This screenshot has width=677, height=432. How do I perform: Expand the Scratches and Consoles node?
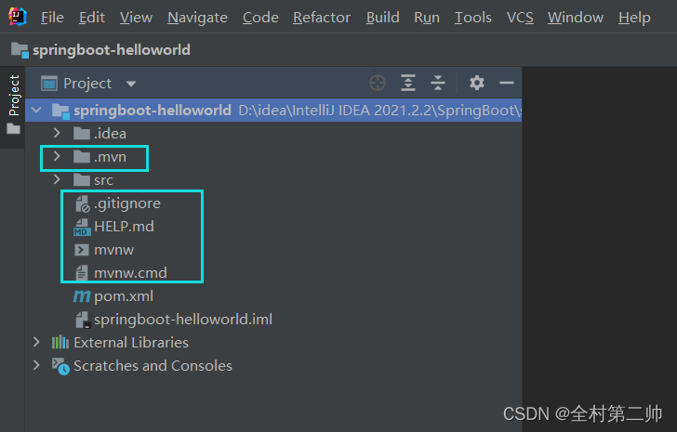click(36, 366)
